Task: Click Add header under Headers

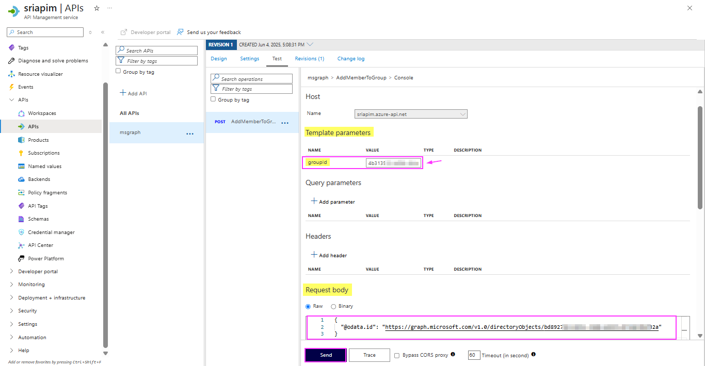Action: coord(329,255)
